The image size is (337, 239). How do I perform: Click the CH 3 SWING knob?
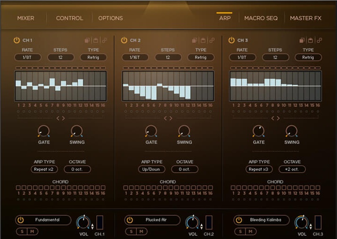click(291, 131)
